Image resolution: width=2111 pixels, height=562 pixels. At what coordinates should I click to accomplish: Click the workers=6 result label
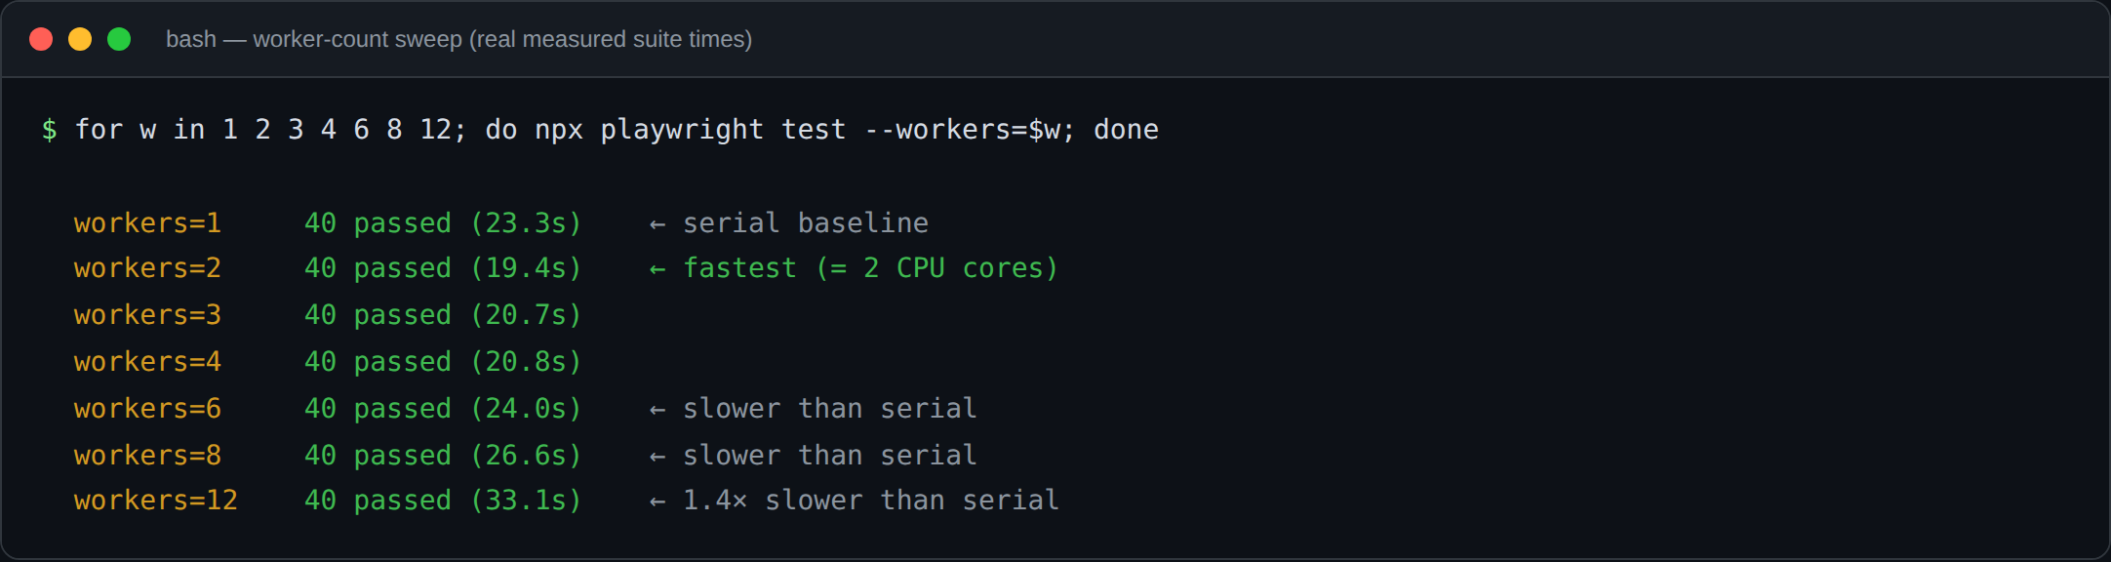coord(147,409)
